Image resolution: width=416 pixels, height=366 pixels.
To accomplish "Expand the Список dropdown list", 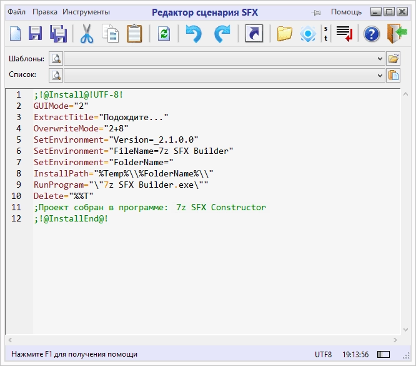I will click(380, 76).
